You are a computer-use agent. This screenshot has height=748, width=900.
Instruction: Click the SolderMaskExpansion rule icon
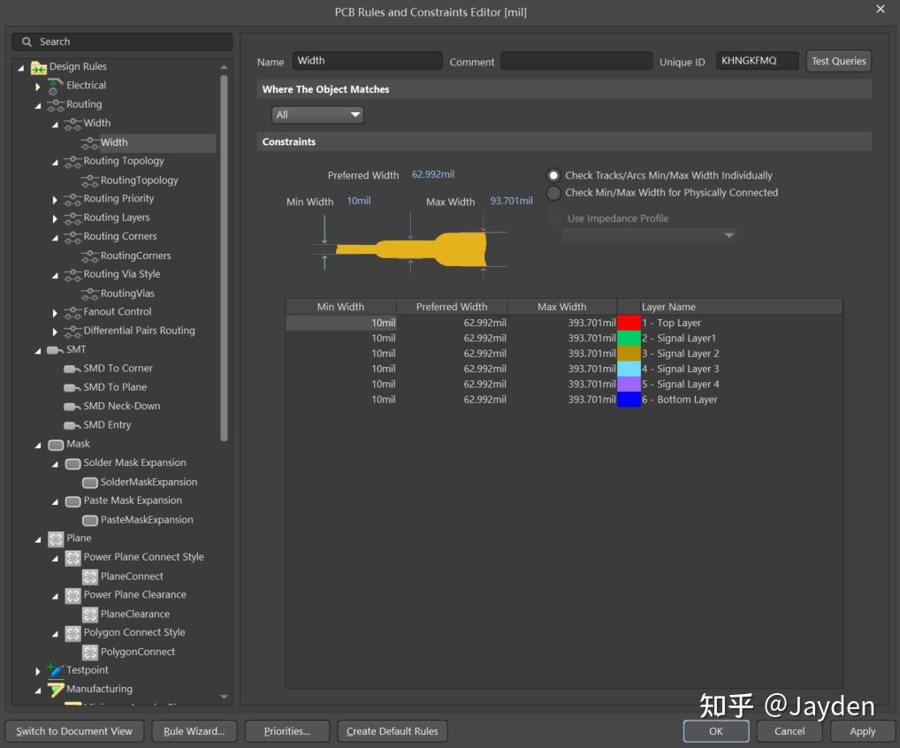pyautogui.click(x=89, y=482)
